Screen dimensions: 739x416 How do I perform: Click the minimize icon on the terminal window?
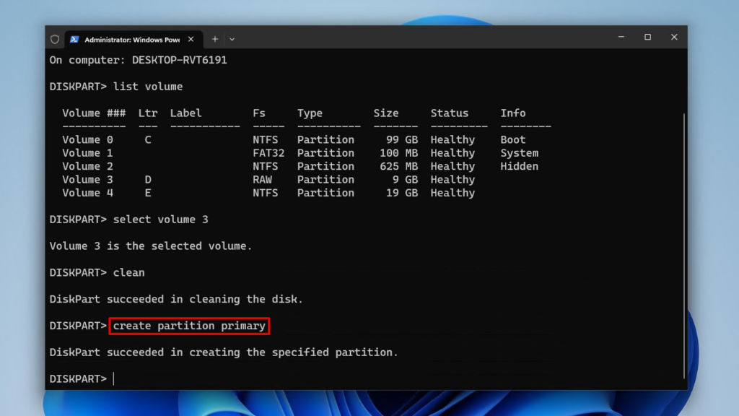pos(621,37)
